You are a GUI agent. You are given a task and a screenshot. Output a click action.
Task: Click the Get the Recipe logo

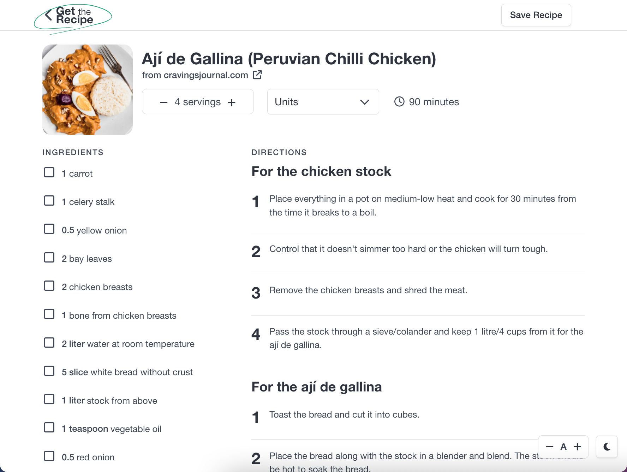click(73, 17)
